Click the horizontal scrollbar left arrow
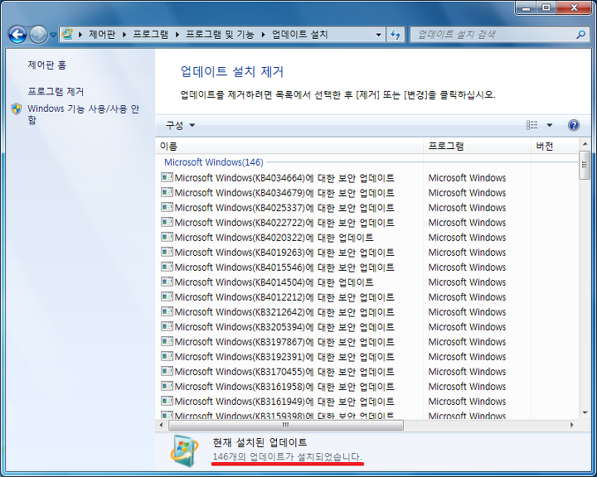The width and height of the screenshot is (597, 477). pos(162,426)
